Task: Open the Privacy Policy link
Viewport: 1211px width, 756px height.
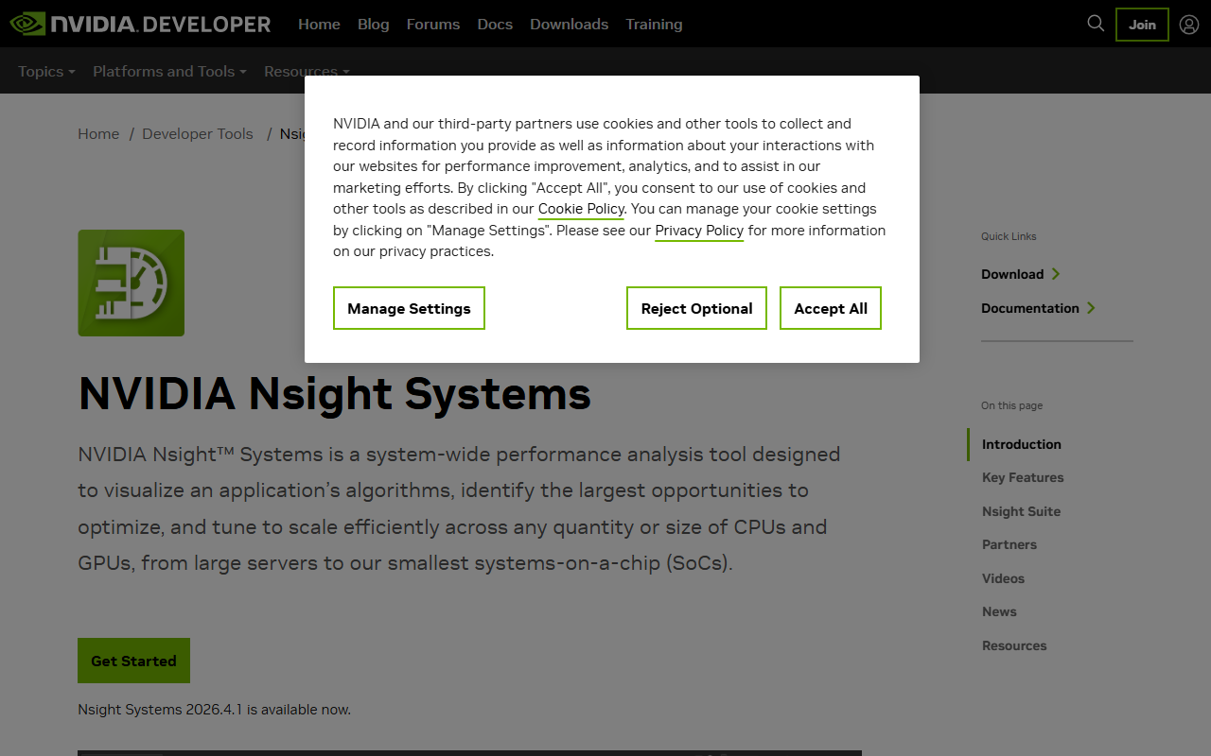Action: pyautogui.click(x=699, y=231)
